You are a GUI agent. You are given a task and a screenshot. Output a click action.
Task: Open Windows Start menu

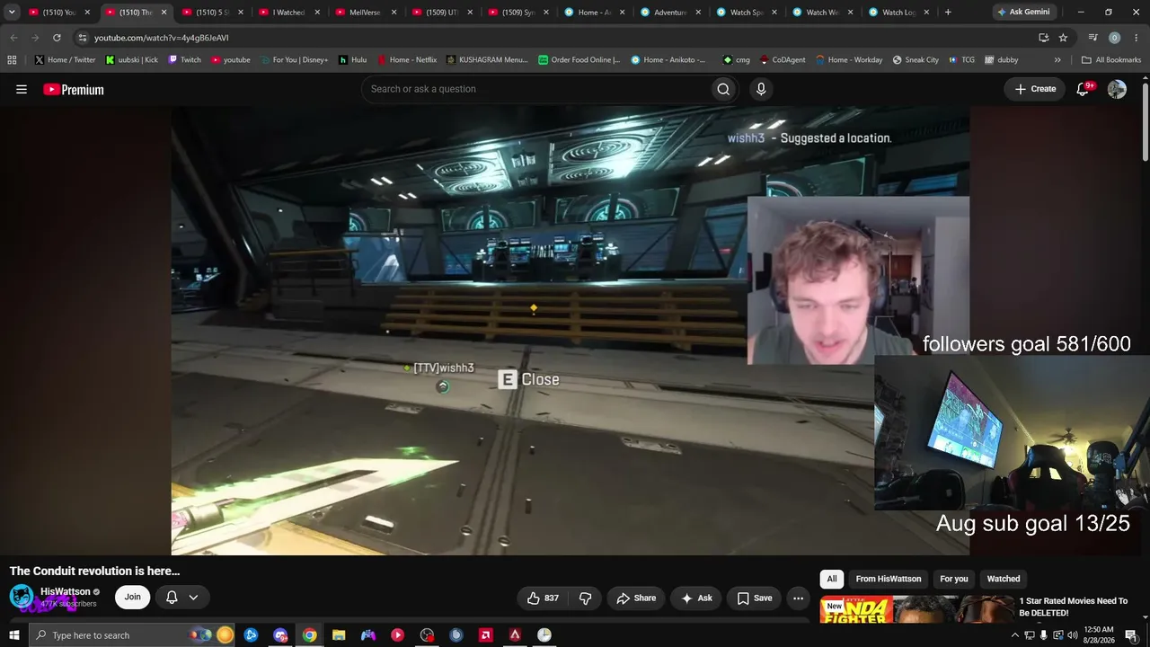pos(14,635)
